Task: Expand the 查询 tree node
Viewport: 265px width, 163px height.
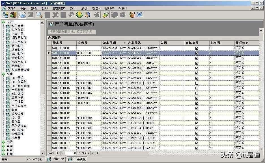Action: [x=3, y=146]
